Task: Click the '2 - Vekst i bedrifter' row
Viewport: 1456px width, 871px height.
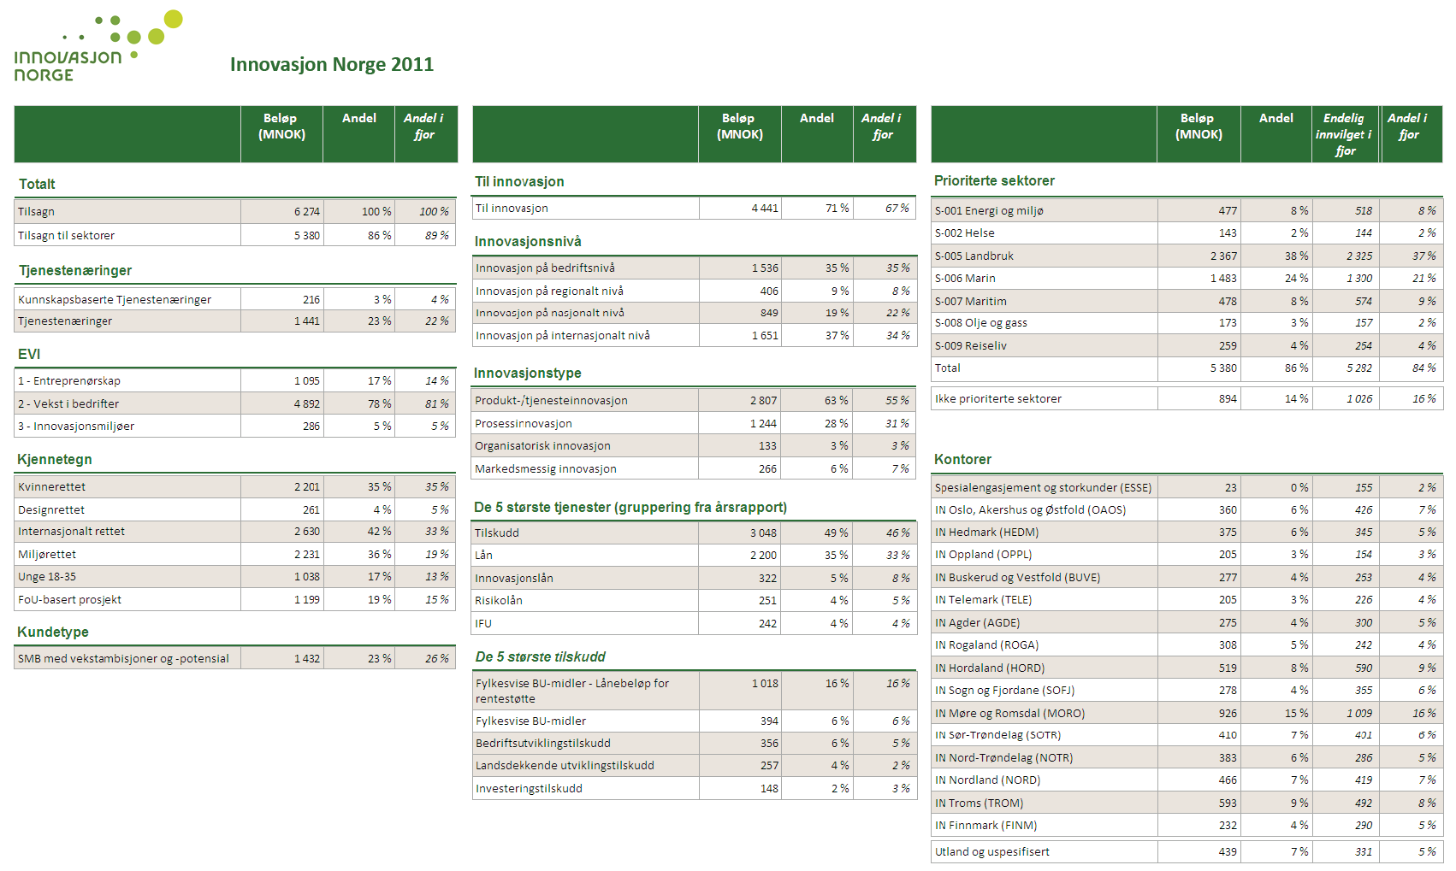Action: [235, 403]
